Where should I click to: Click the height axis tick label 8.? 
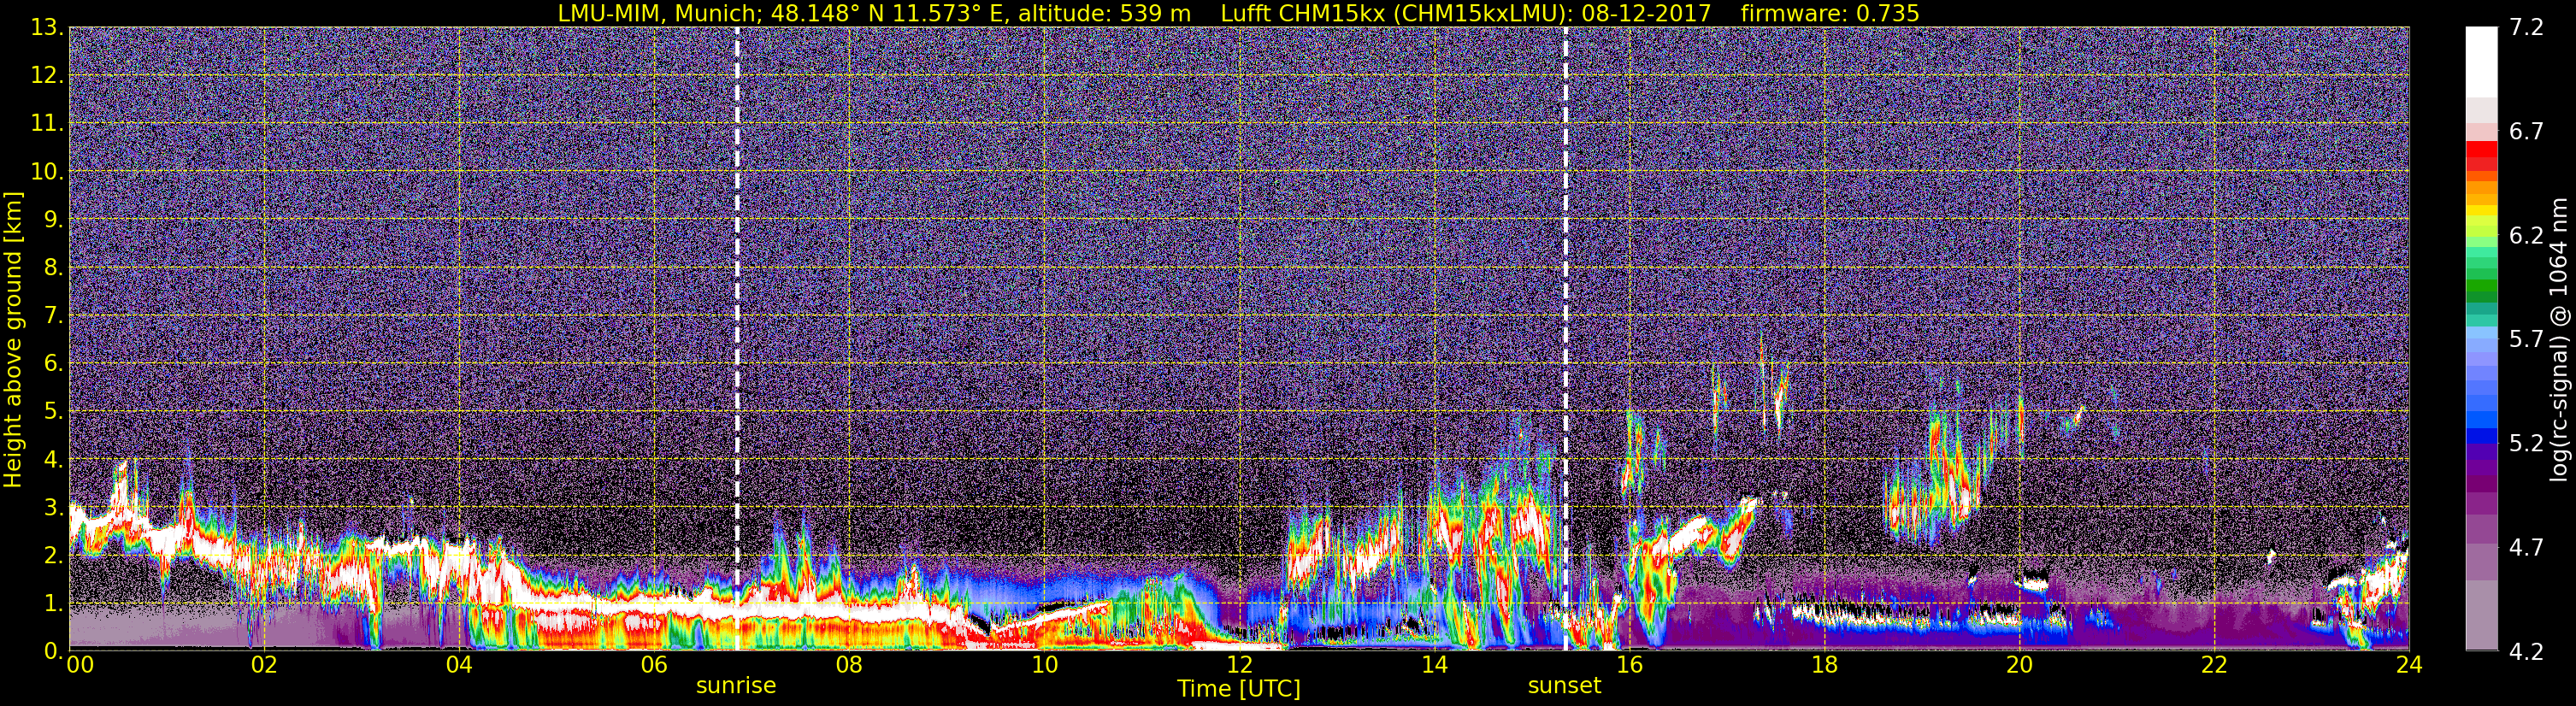tap(52, 268)
